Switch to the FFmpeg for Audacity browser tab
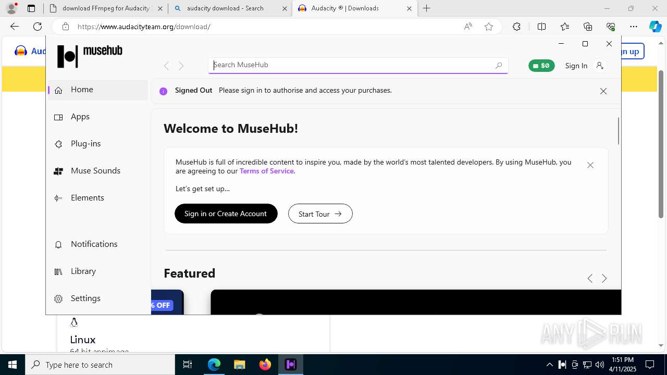Screen dimensions: 667x375 pyautogui.click(x=106, y=8)
